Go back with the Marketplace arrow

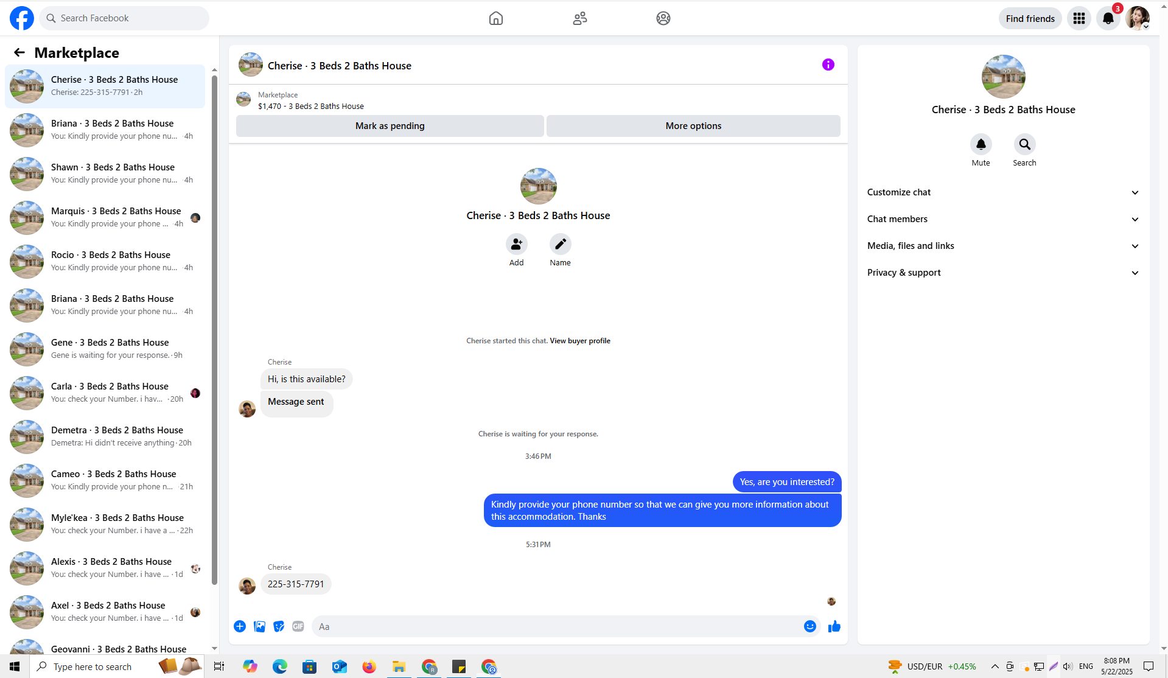pyautogui.click(x=19, y=53)
